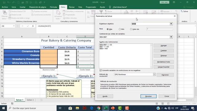Click the Cinnamon Buns quantity cell
Image resolution: width=197 pixels, height=111 pixels.
coord(49,51)
